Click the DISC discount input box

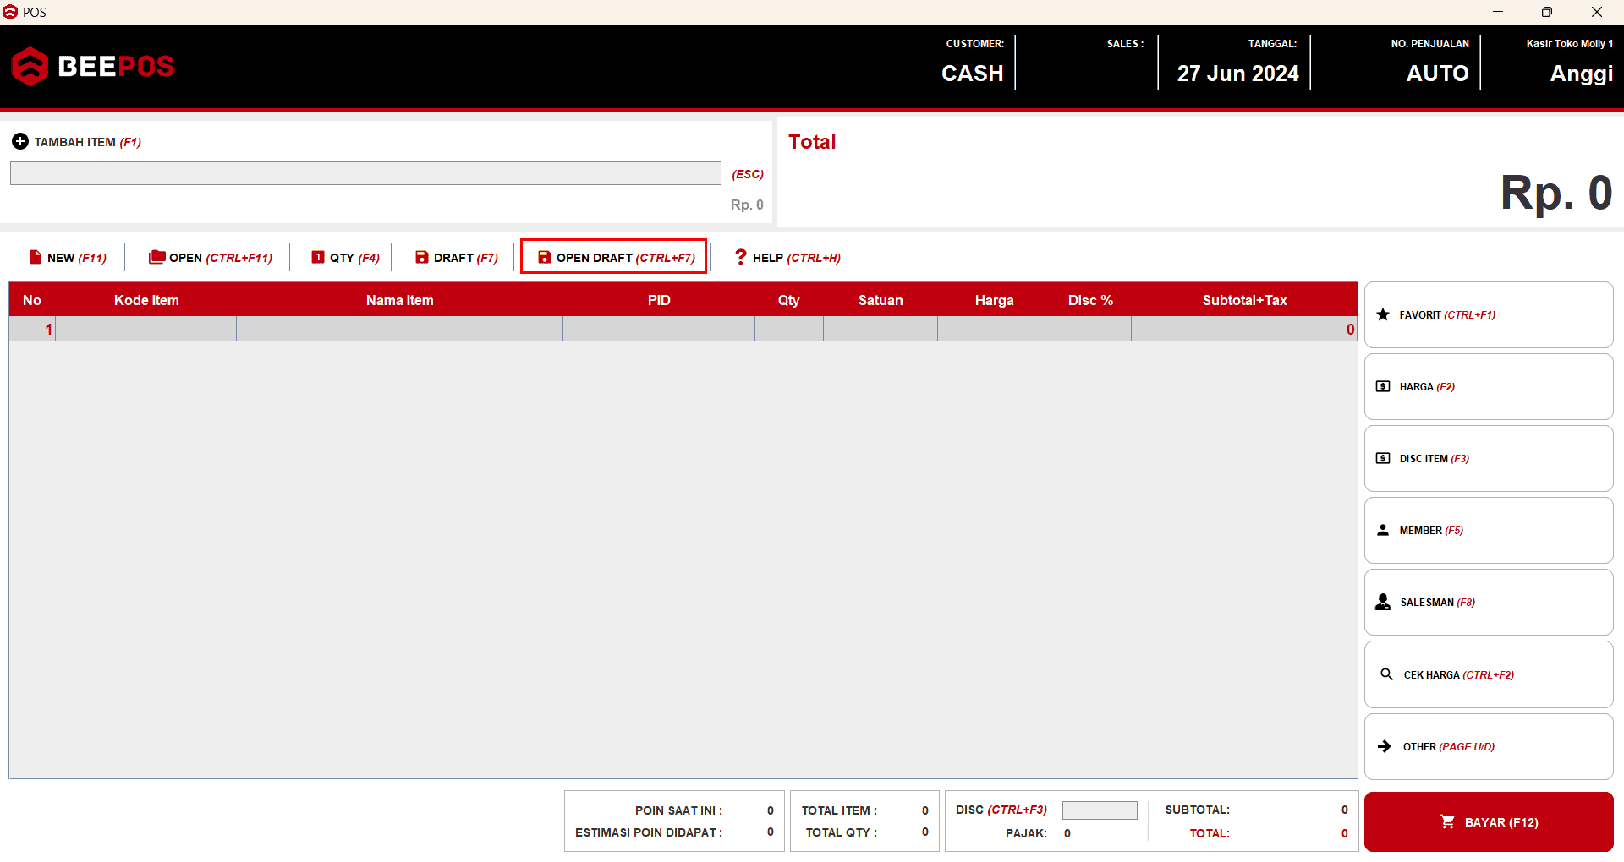(1100, 810)
